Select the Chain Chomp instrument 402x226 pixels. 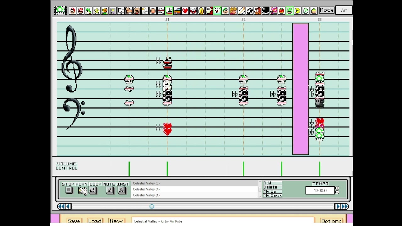[x=265, y=11]
